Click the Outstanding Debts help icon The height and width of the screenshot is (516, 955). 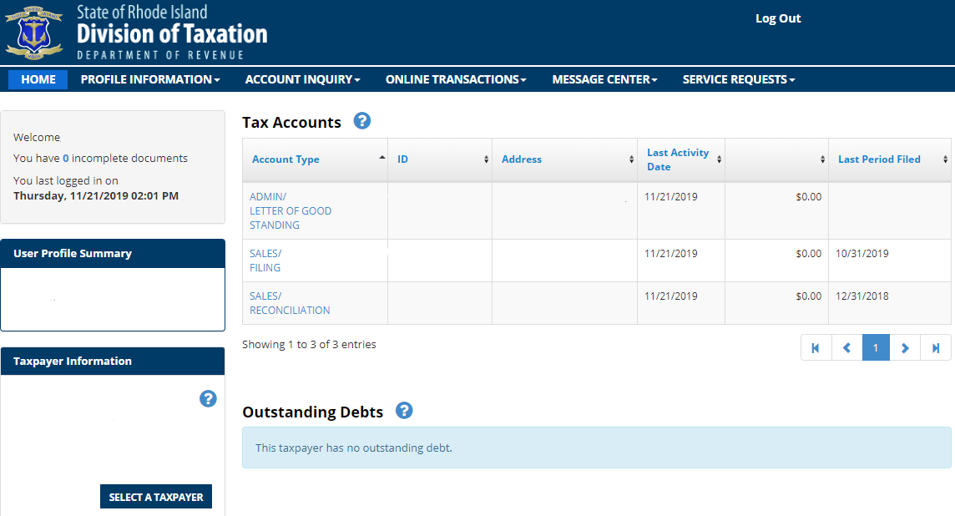point(404,411)
